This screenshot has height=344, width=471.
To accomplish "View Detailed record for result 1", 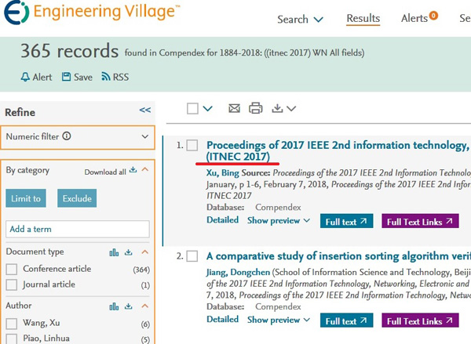I will point(223,220).
